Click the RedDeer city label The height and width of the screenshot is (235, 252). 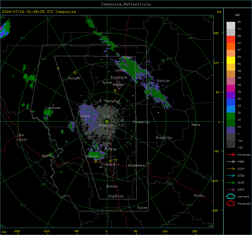(119, 85)
